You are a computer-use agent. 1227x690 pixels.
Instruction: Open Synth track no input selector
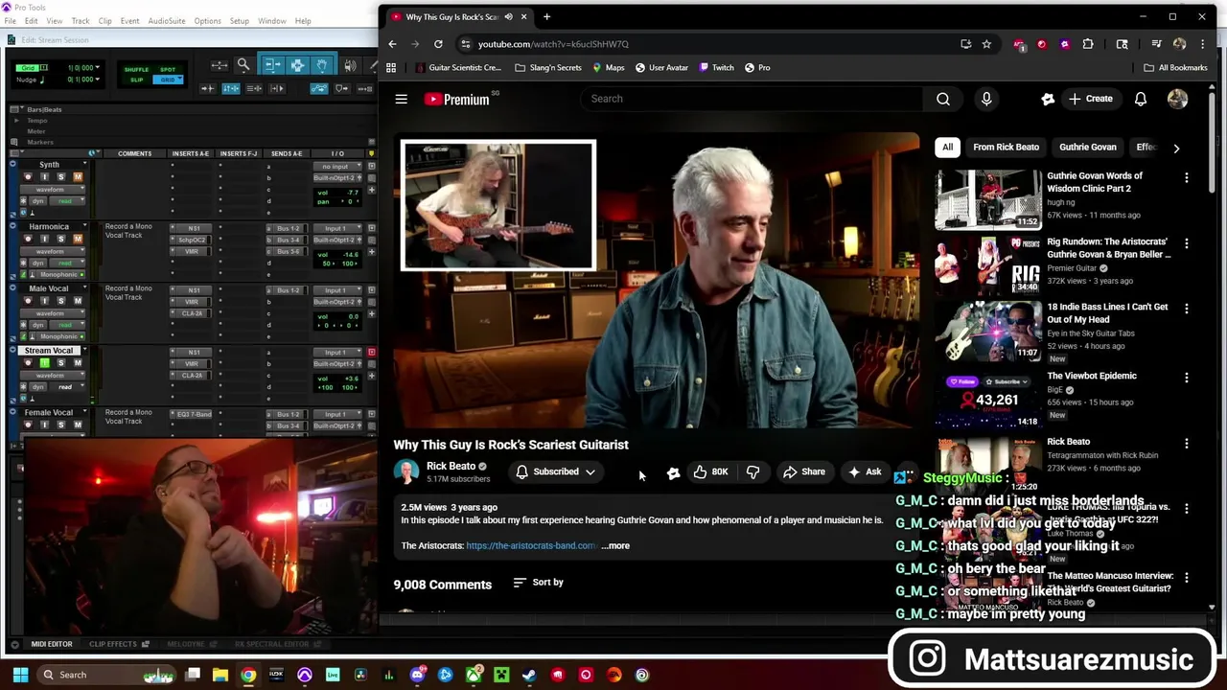(x=336, y=167)
